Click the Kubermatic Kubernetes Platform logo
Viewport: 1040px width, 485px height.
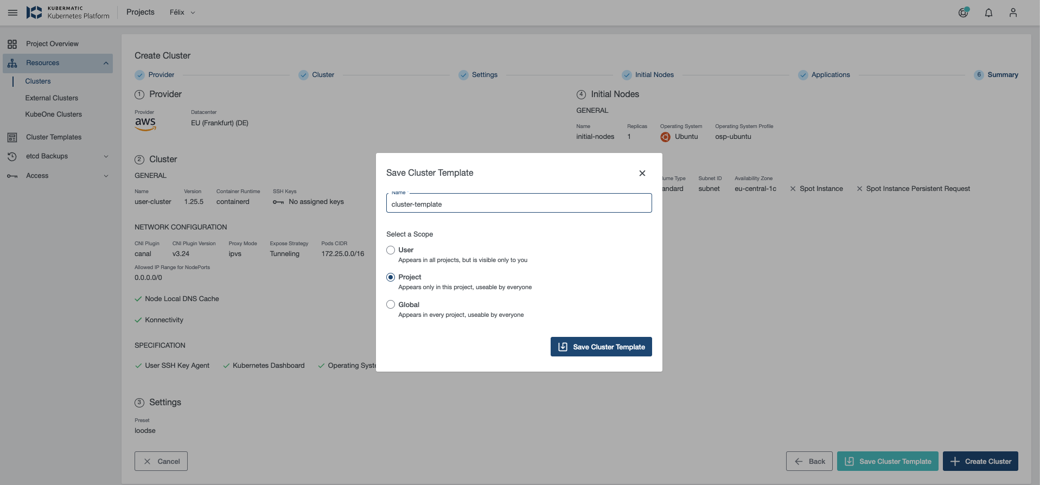pyautogui.click(x=68, y=12)
